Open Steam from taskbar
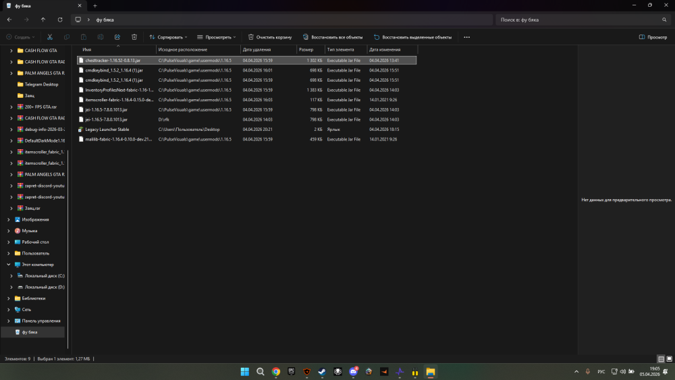Viewport: 675px width, 380px height. [x=322, y=372]
